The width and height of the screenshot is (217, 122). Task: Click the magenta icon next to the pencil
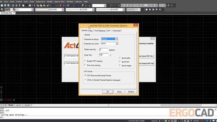[63, 5]
